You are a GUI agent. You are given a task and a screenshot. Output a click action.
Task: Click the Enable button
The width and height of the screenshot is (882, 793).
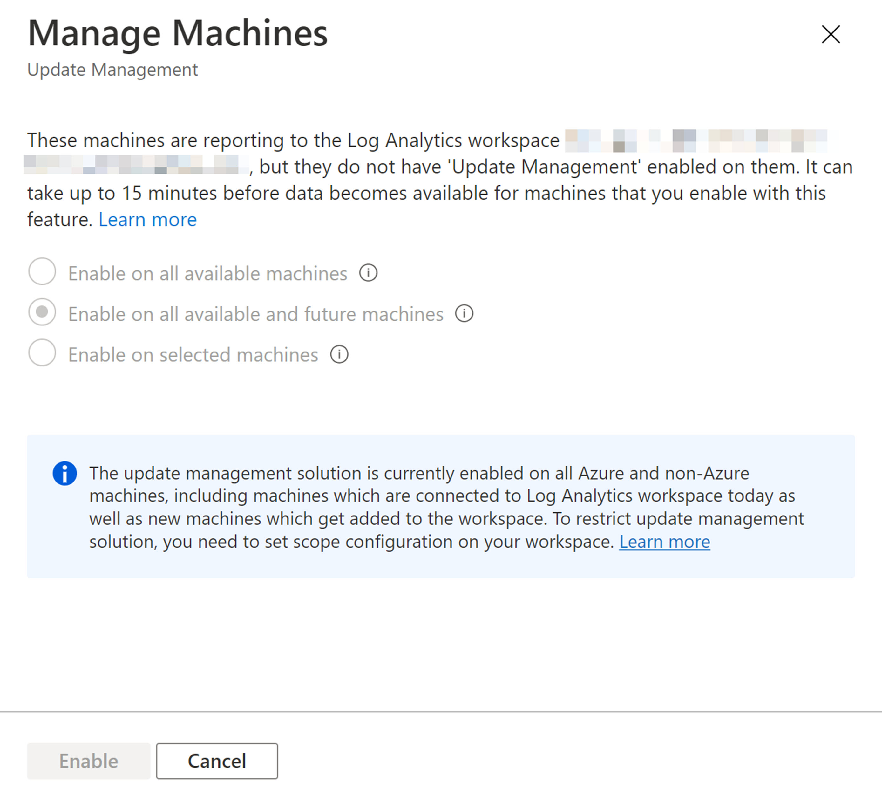click(89, 761)
